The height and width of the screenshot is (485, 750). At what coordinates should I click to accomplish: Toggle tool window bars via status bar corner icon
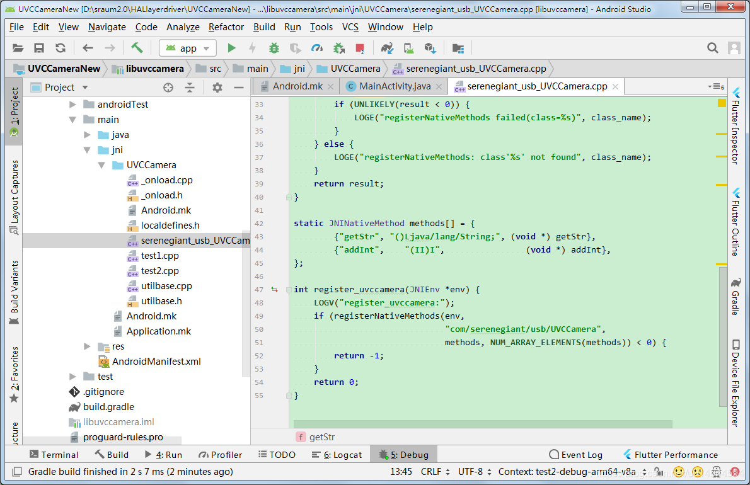pos(17,472)
